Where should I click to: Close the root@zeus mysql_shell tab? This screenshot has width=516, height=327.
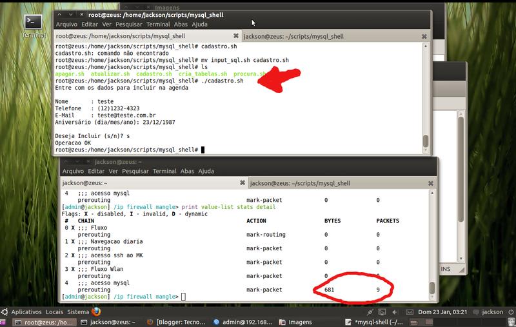pos(235,36)
